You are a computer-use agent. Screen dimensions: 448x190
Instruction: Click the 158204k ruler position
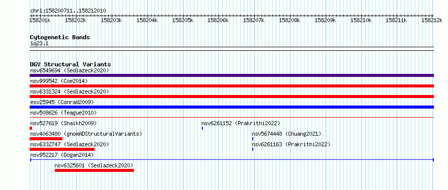click(x=147, y=20)
